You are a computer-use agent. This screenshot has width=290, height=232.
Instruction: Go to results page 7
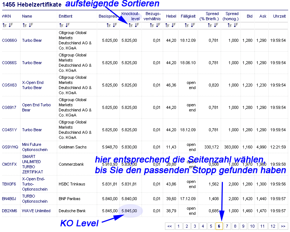click(227, 227)
